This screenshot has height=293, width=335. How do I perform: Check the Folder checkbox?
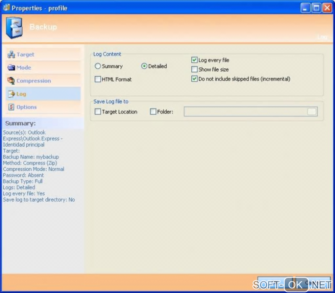tap(153, 112)
